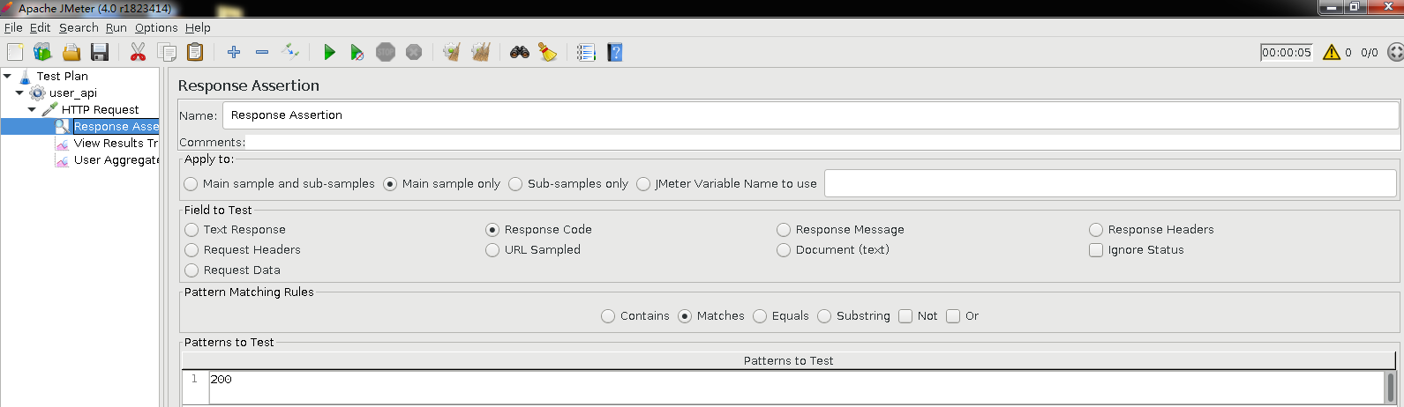The width and height of the screenshot is (1404, 407).
Task: Clear results with the single broom icon
Action: [x=452, y=53]
